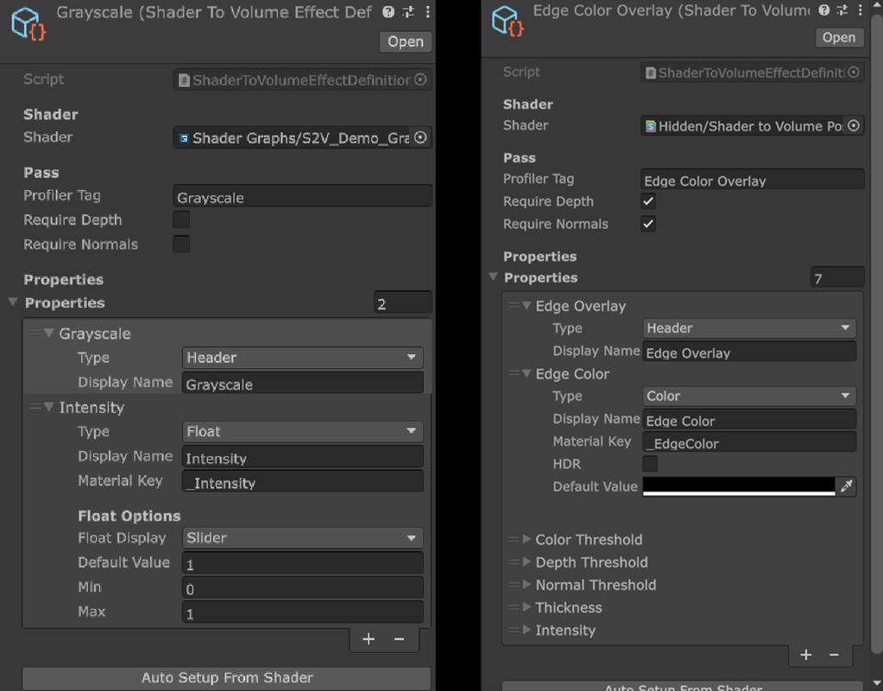This screenshot has width=883, height=691.
Task: Add a property in Edge Color Overlay list
Action: [x=806, y=655]
